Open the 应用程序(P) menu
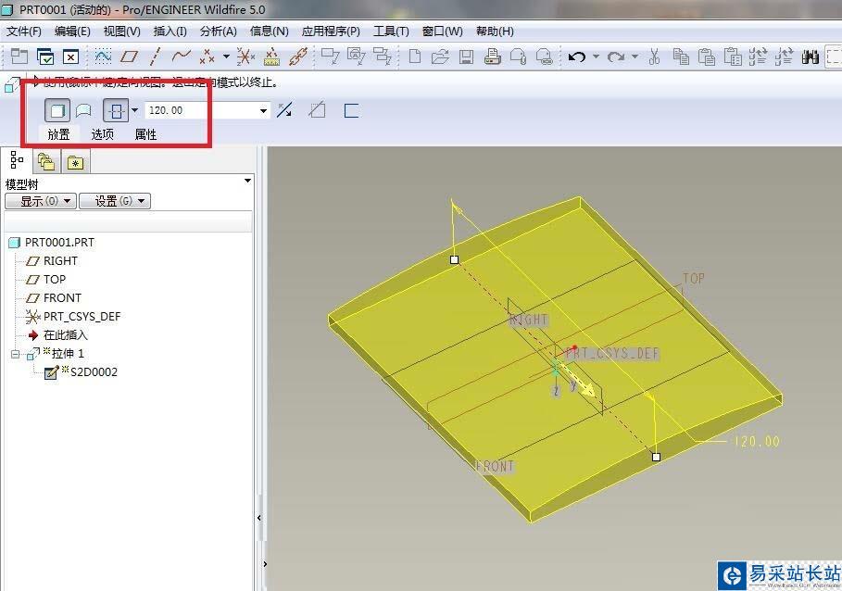This screenshot has height=591, width=842. click(331, 31)
